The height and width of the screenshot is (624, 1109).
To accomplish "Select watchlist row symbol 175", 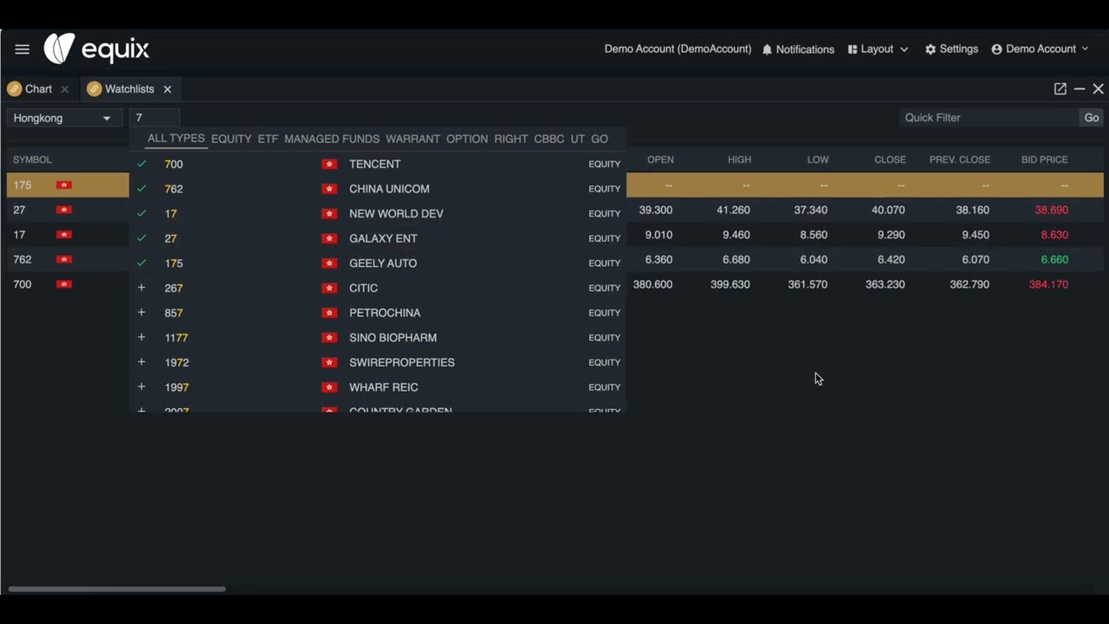I will click(x=23, y=185).
